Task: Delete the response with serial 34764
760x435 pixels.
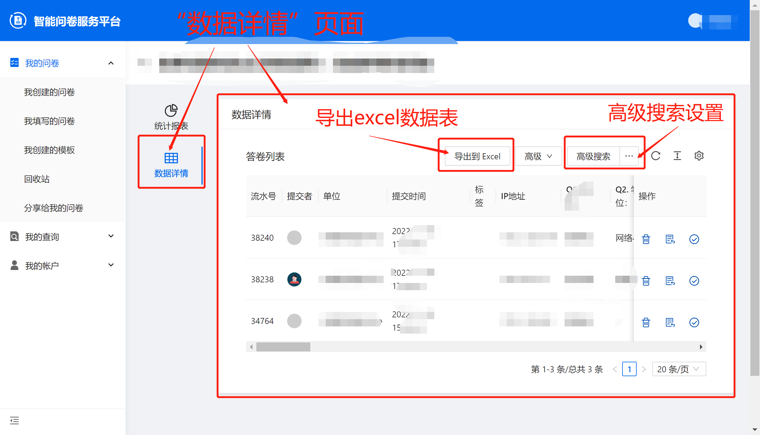Action: pyautogui.click(x=646, y=322)
